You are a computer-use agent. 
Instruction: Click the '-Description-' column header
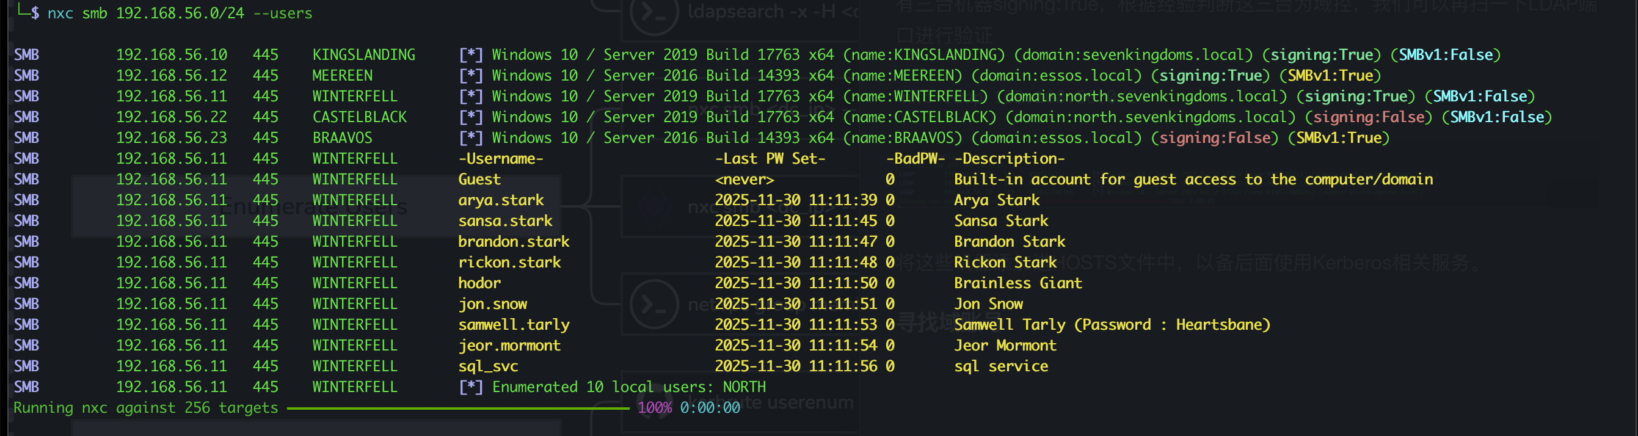point(1010,159)
